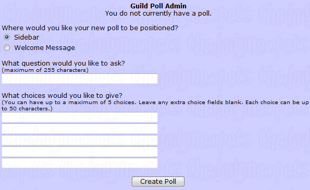The image size is (310, 190).
Task: Click "What choices would you like to give?" label
Action: [62, 96]
